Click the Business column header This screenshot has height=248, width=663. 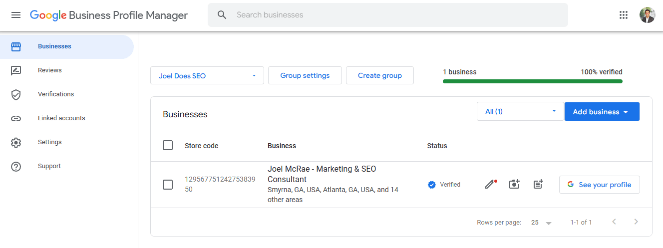point(282,146)
